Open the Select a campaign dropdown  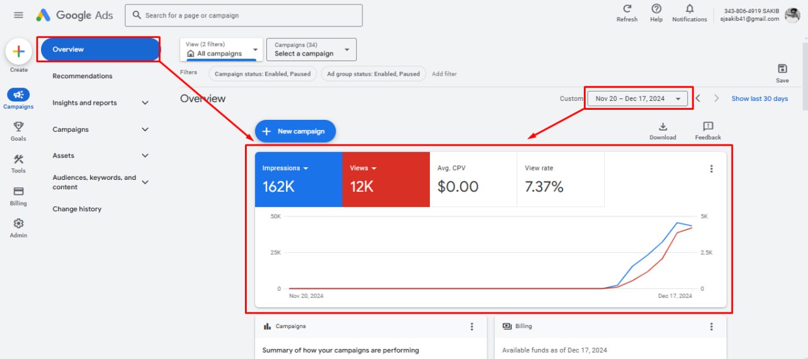pyautogui.click(x=311, y=50)
